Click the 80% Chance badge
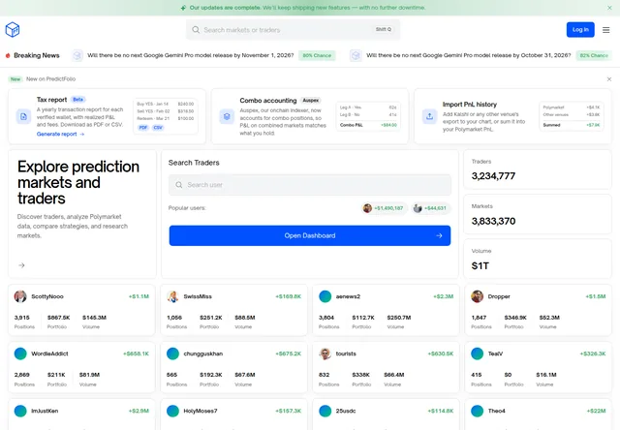 (x=317, y=55)
